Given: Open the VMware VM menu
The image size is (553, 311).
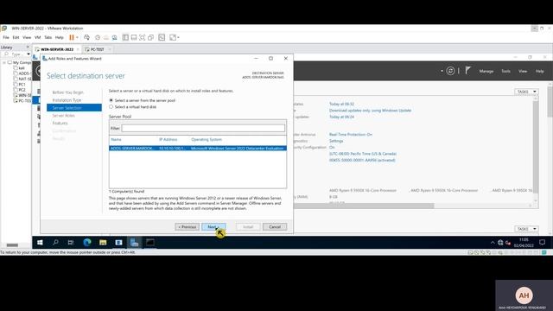Looking at the screenshot, I should click(x=37, y=37).
